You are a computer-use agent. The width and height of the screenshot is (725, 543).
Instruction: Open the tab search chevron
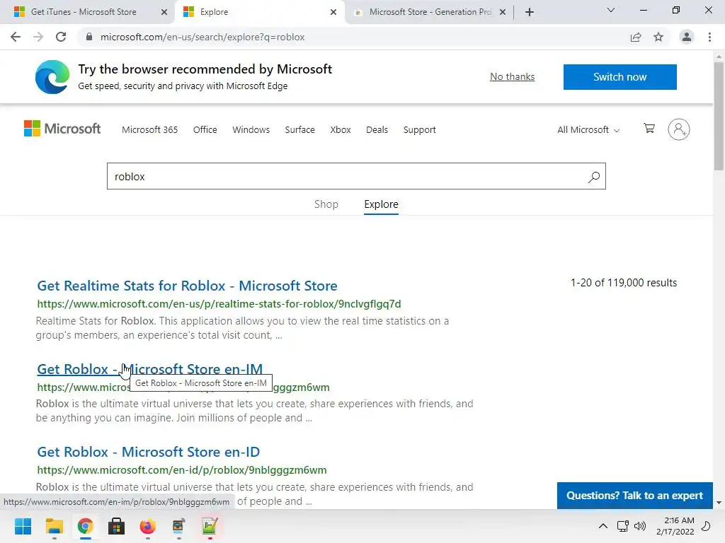[611, 10]
